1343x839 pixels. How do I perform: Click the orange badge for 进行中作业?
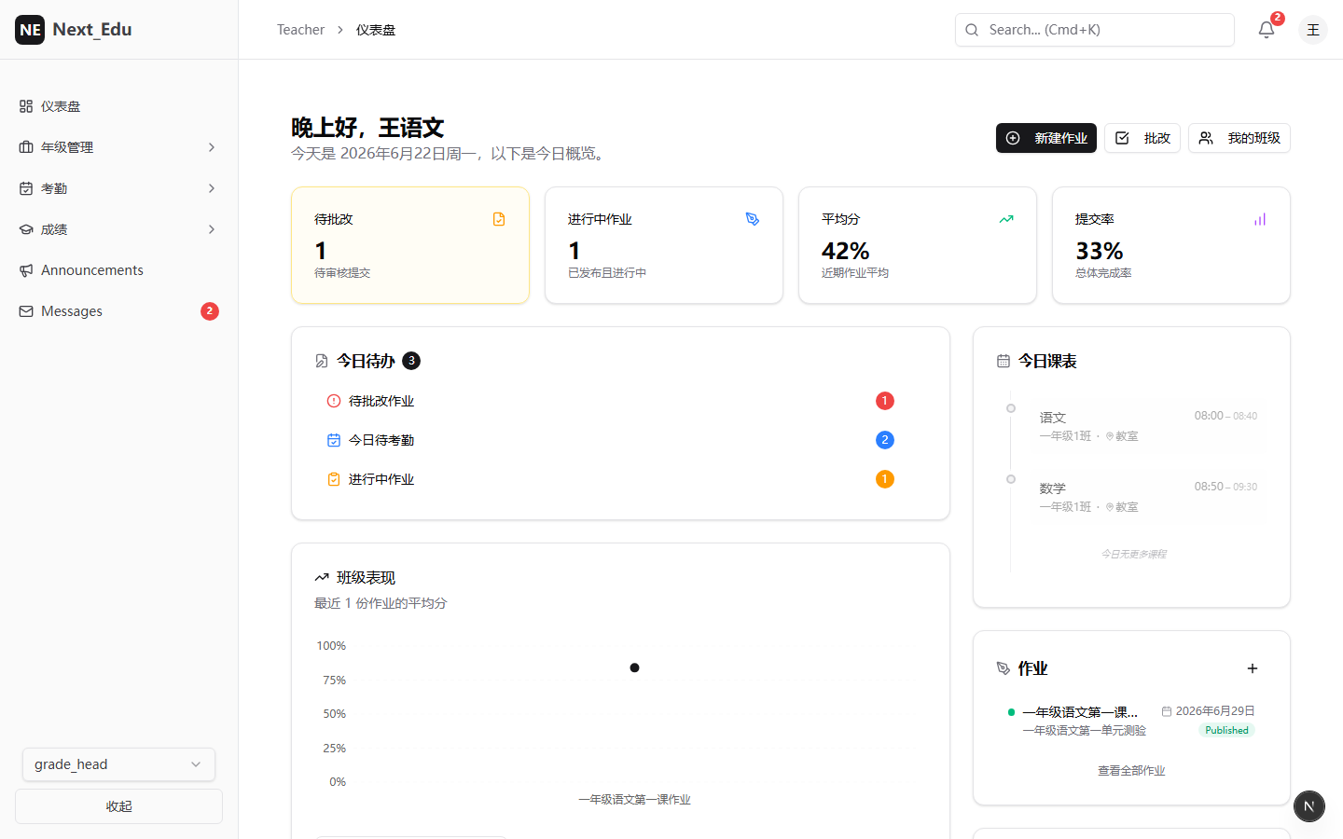click(x=885, y=479)
